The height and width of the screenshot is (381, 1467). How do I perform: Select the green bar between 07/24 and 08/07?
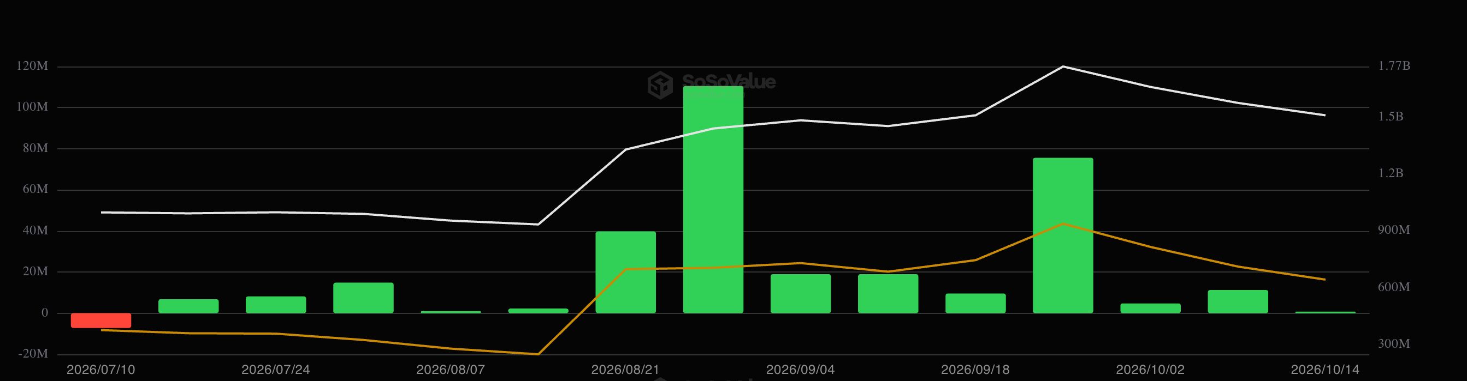[x=363, y=298]
